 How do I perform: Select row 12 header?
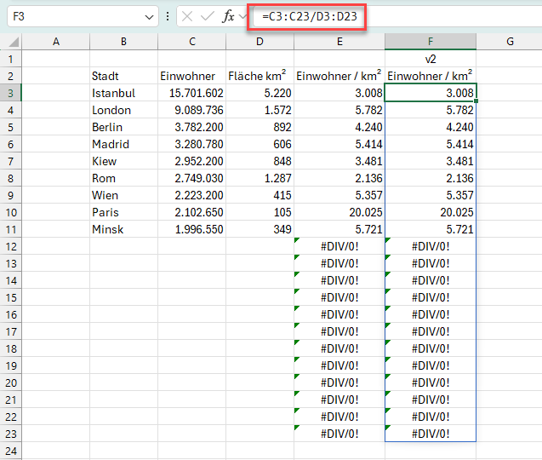pos(11,246)
